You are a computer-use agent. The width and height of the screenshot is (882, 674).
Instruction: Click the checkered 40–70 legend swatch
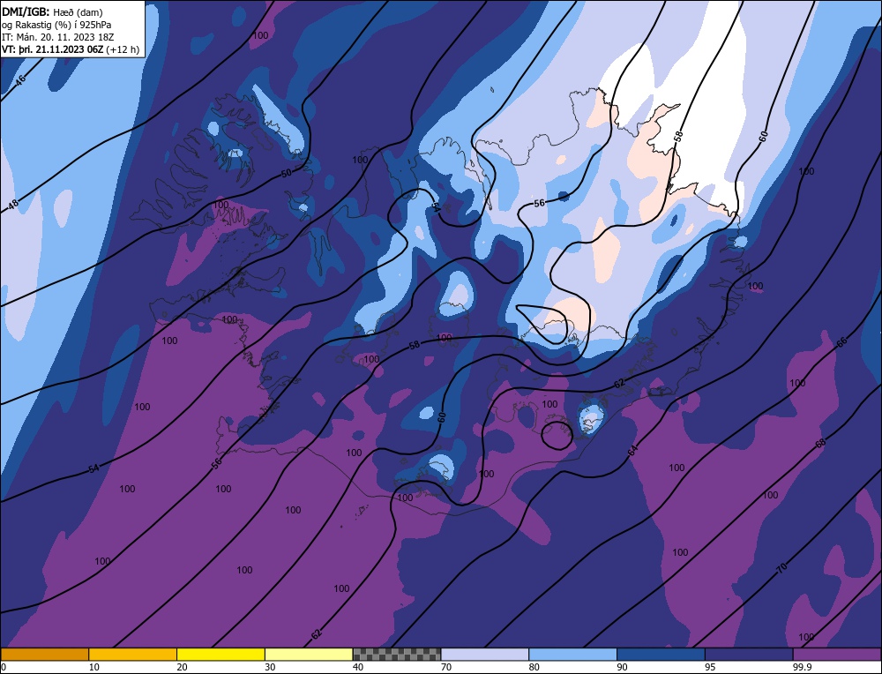[397, 654]
